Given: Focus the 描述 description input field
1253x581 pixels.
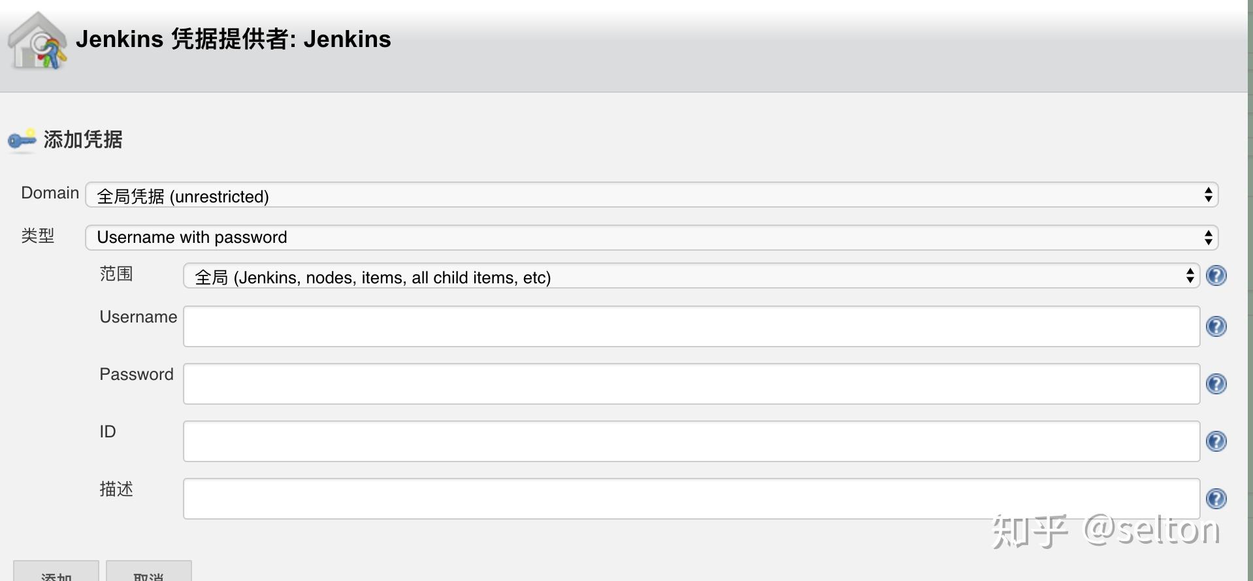Looking at the screenshot, I should point(691,499).
